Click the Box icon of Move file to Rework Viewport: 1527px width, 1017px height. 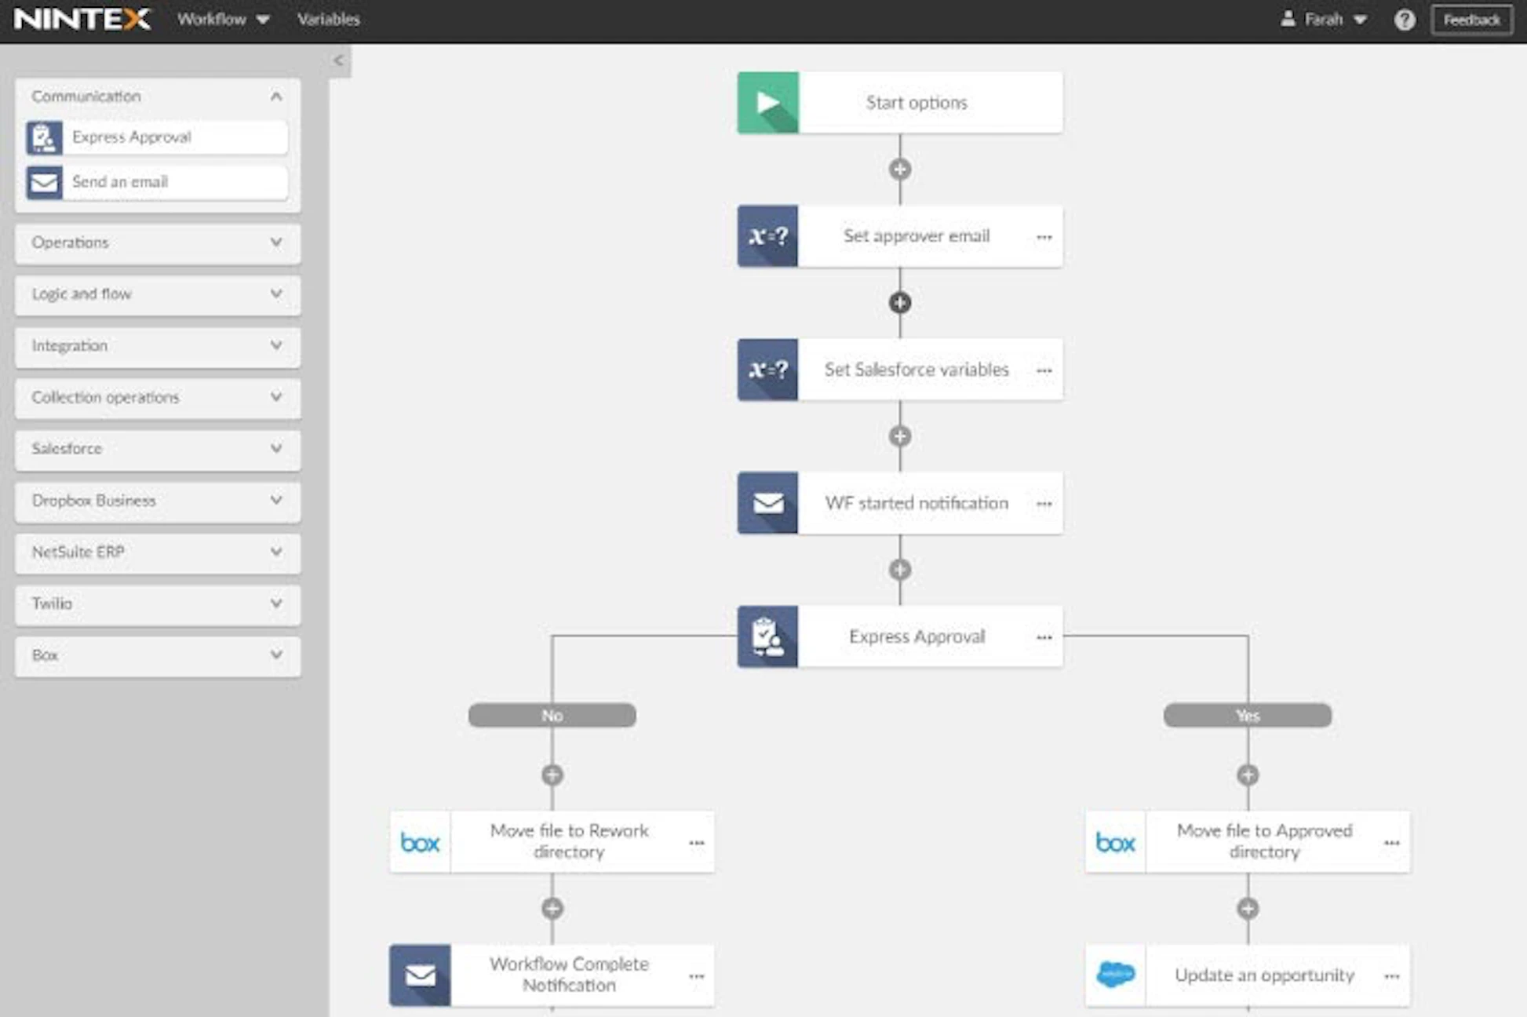point(420,842)
